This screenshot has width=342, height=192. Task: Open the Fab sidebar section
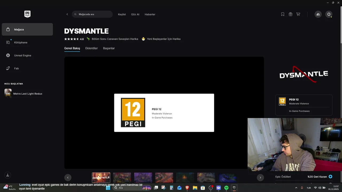coord(27,69)
